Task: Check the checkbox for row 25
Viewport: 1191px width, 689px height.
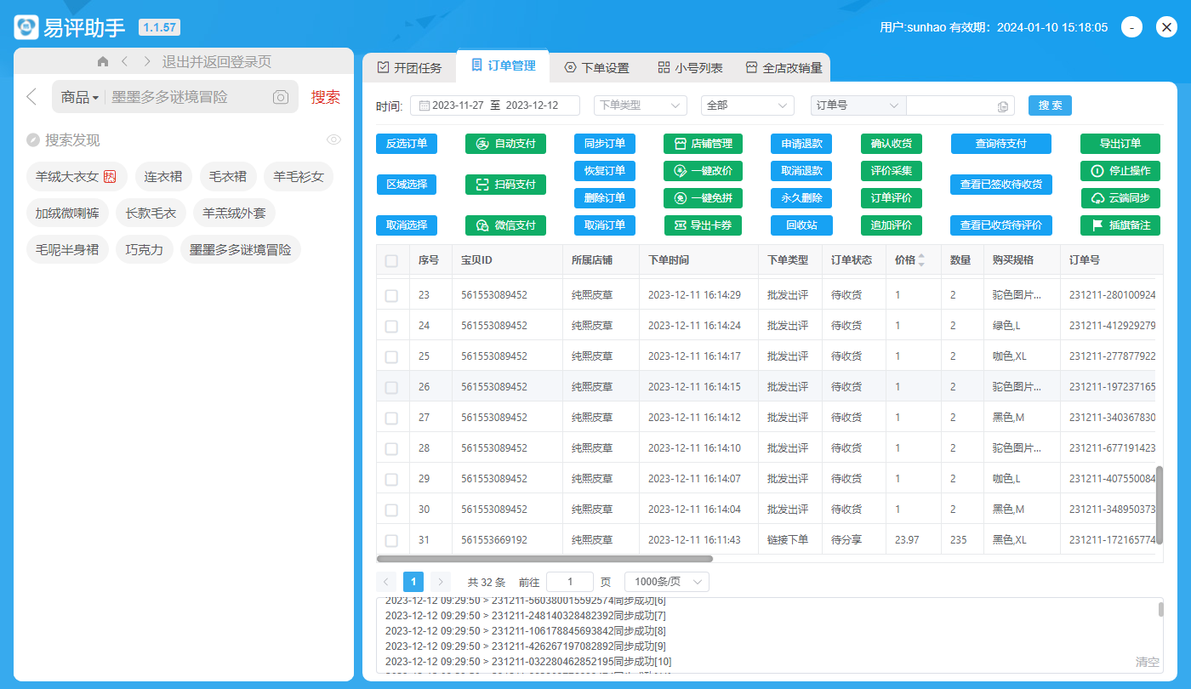Action: click(x=391, y=356)
